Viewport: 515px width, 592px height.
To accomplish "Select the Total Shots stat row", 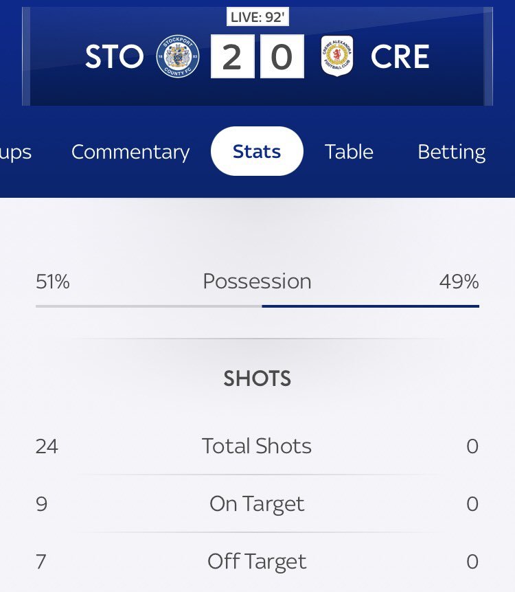I will pyautogui.click(x=257, y=446).
